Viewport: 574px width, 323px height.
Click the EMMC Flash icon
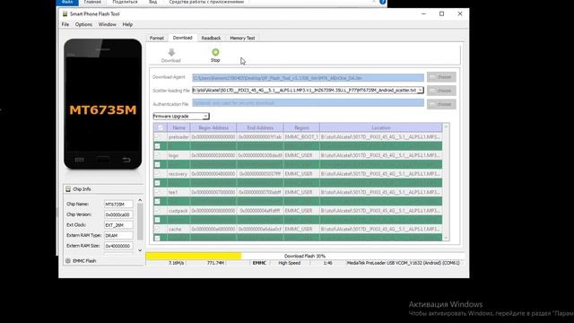point(68,261)
